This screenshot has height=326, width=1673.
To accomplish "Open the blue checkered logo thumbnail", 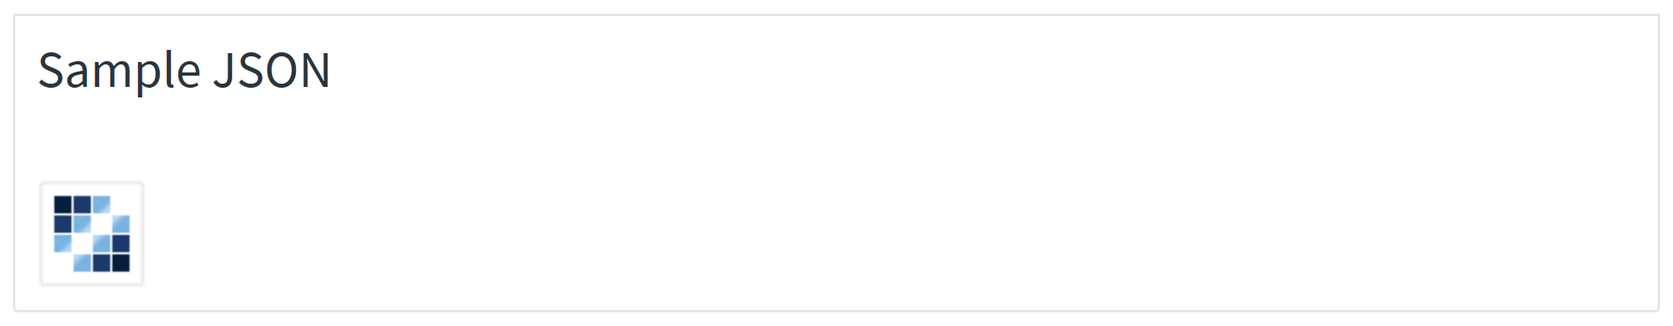I will pos(92,233).
